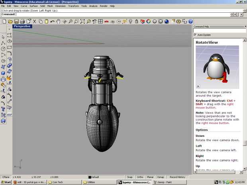Click the Save (floppy disk) icon
The width and height of the screenshot is (247, 185).
coord(16,21)
